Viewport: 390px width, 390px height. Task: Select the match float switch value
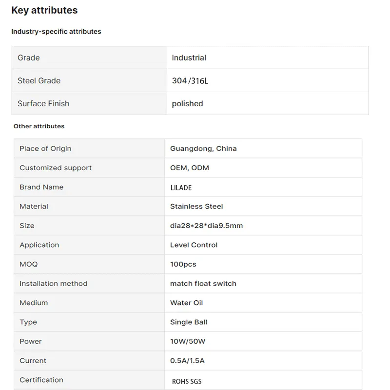[203, 283]
